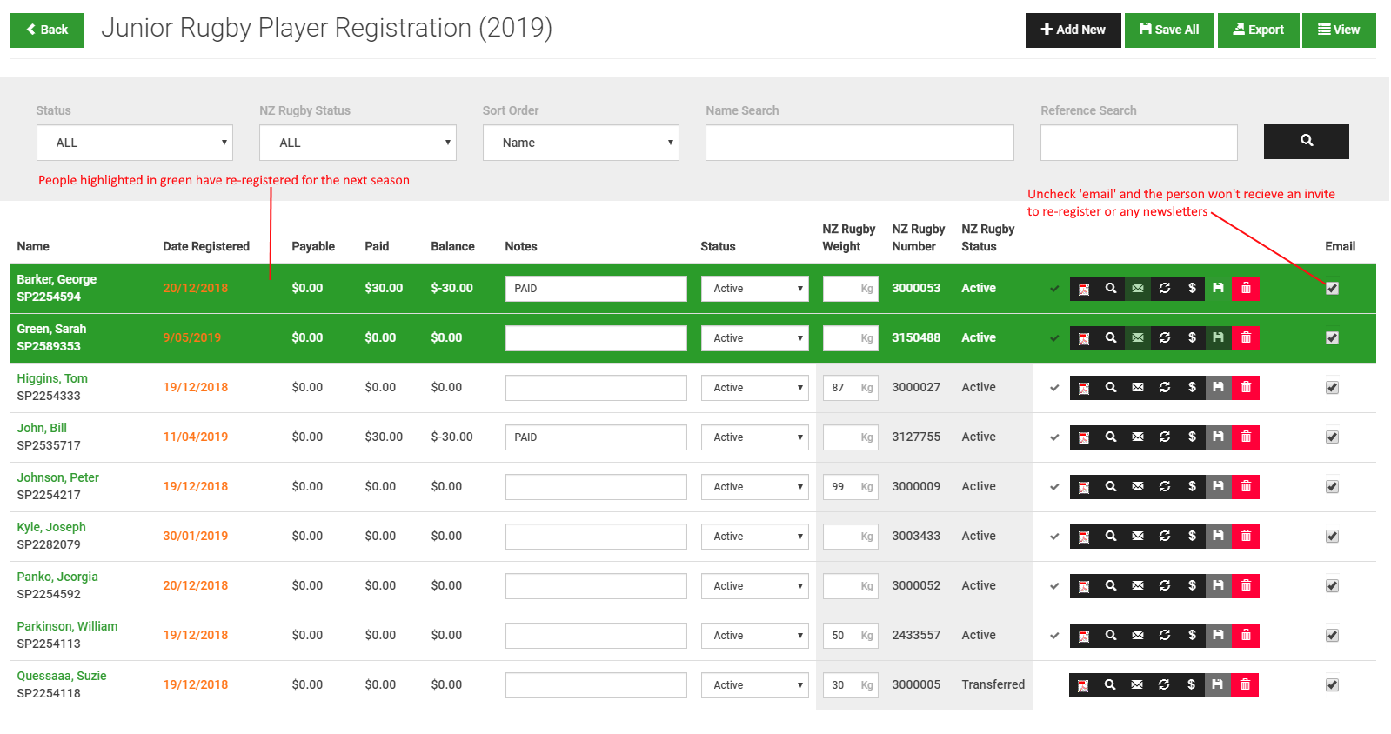Delete Green, Sarah using trash icon

coord(1246,338)
